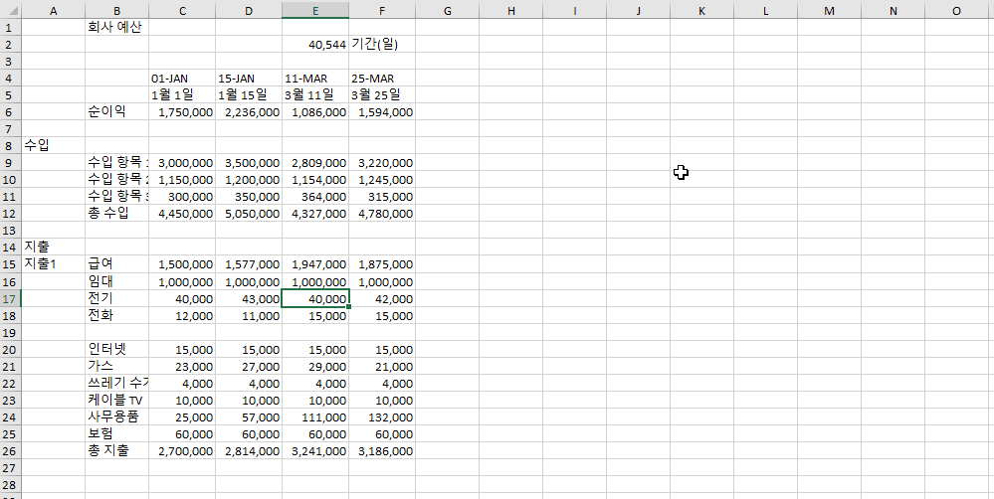
Task: Select the cell with value 40,544
Action: 315,45
